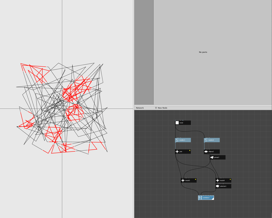Select the ellipse2 node
272x218 pixels.
click(x=212, y=152)
